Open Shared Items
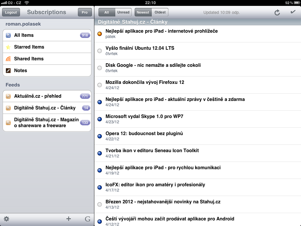Viewport: 301px width, 226px height. (47, 59)
